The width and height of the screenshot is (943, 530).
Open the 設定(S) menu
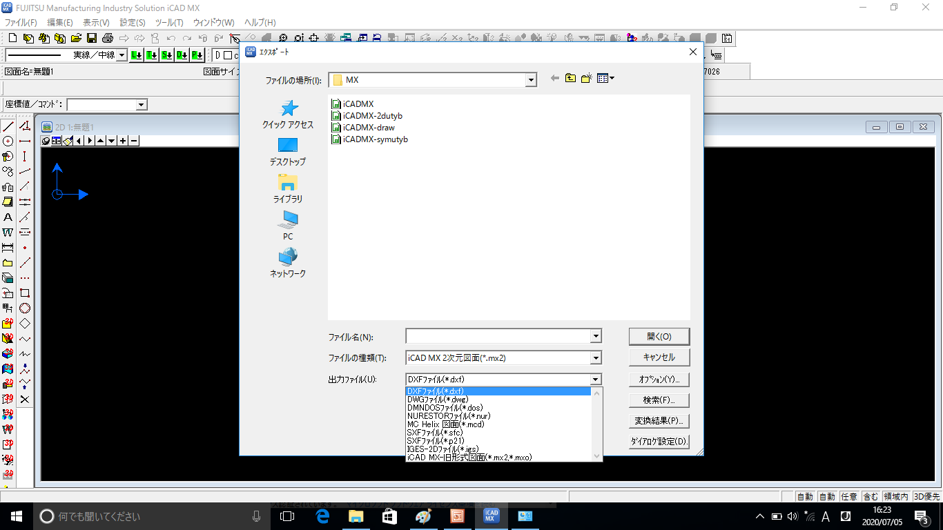133,23
